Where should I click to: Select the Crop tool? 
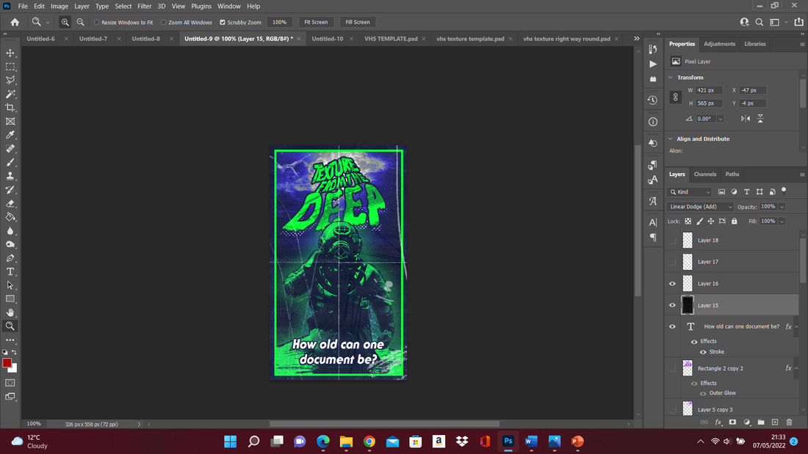click(x=10, y=108)
